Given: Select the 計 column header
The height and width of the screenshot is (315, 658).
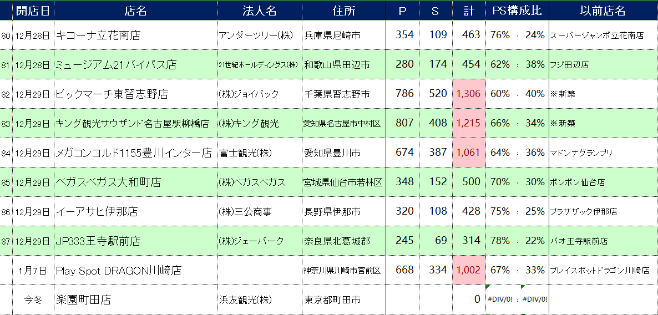Looking at the screenshot, I should 469,11.
